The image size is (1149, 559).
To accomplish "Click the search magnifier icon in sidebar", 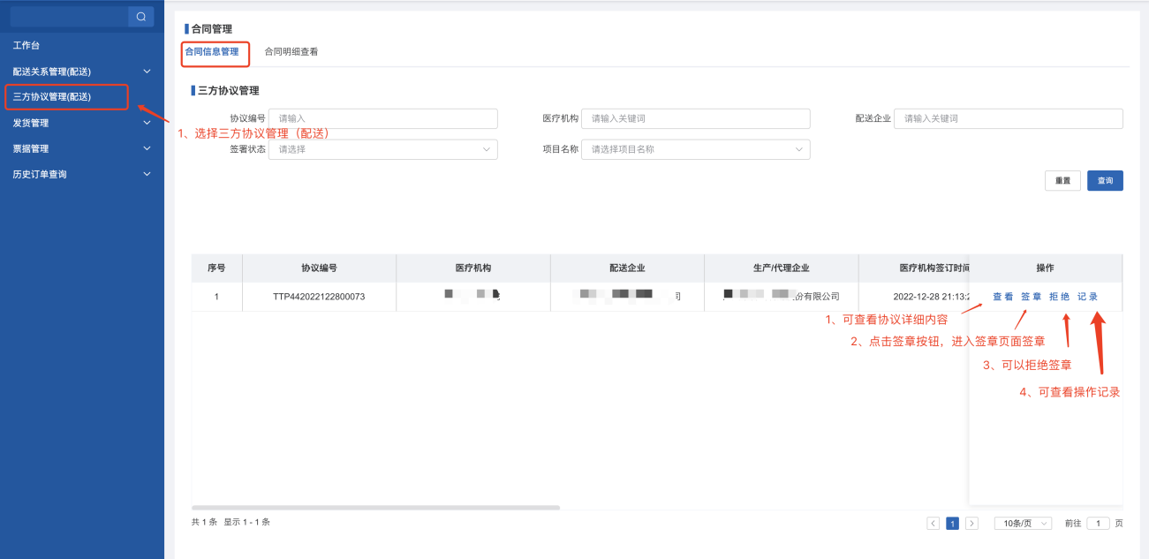I will tap(140, 16).
